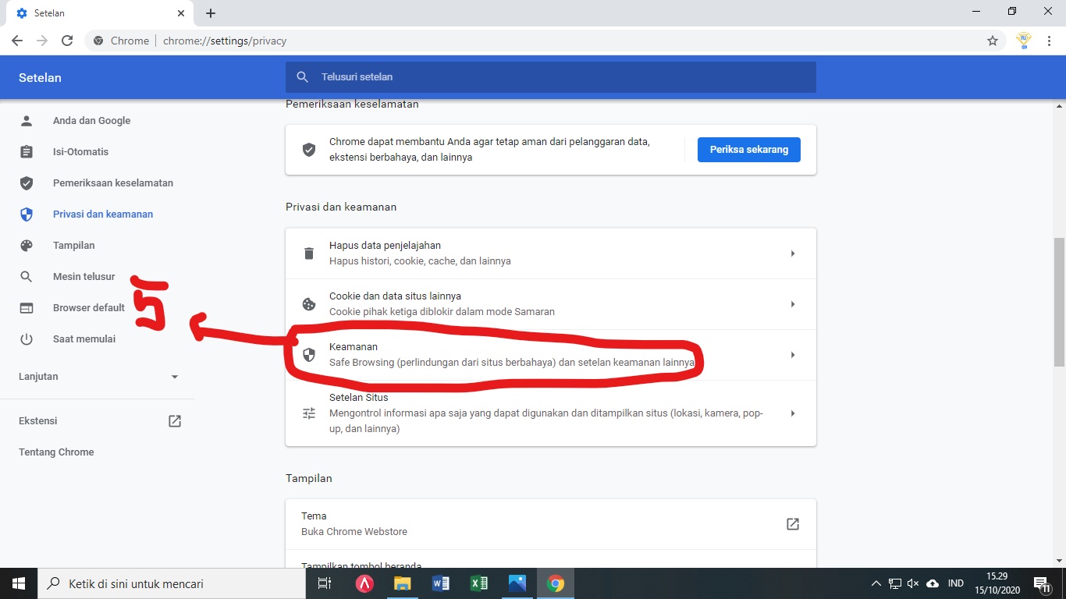Close the Setelan tab
This screenshot has width=1066, height=599.
click(181, 13)
